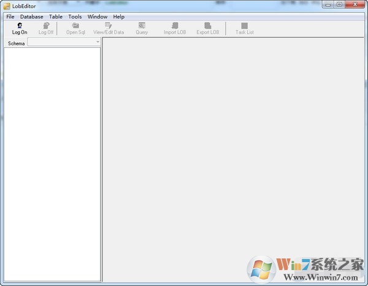Image resolution: width=368 pixels, height=286 pixels.
Task: Open the Database menu
Action: [31, 17]
